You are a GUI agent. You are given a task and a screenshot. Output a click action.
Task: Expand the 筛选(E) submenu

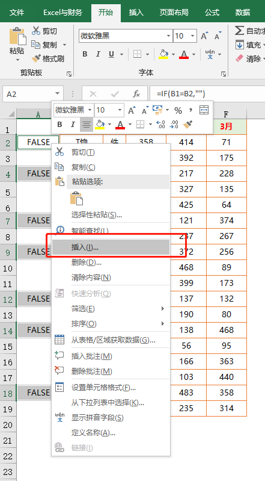pos(111,309)
